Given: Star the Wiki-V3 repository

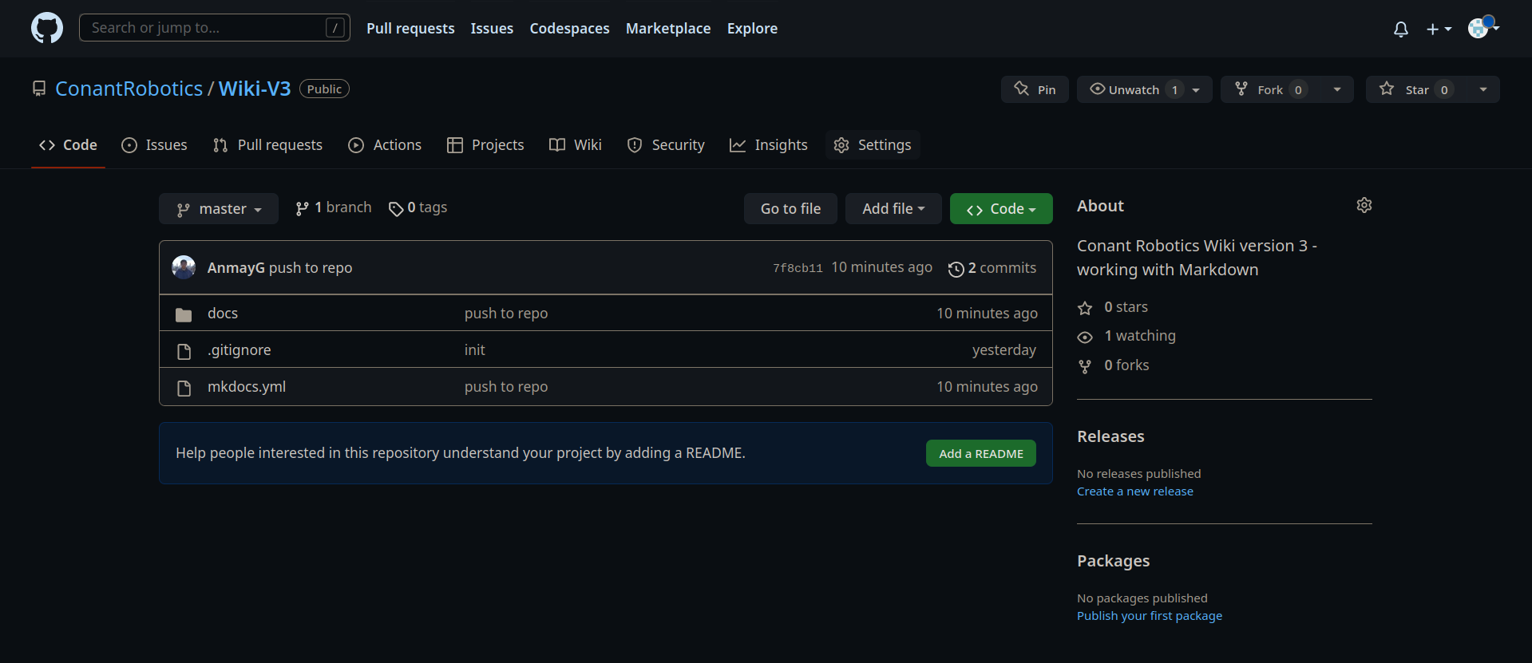Looking at the screenshot, I should click(1408, 89).
